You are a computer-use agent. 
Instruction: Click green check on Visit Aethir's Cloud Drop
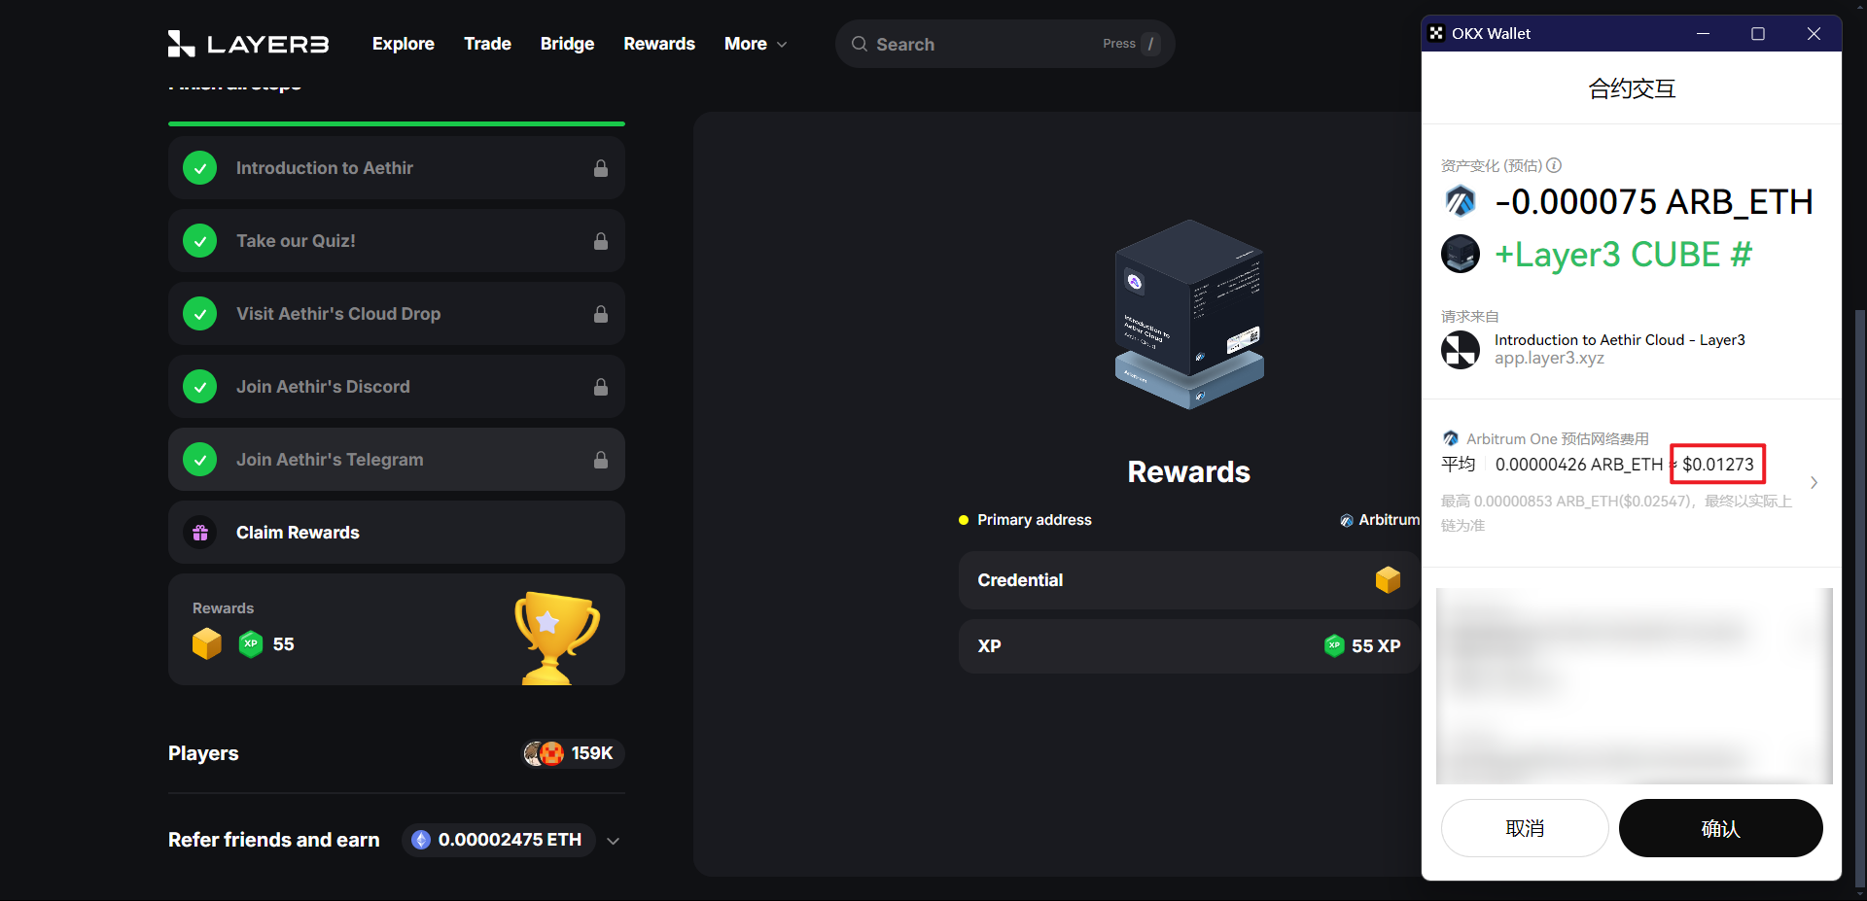click(200, 314)
